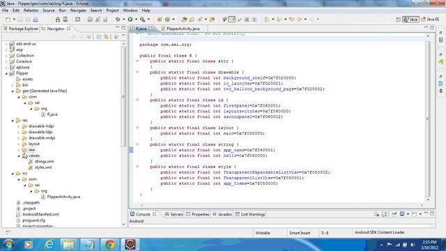Viewport: 446px width, 251px height.
Task: Click the Debug bug icon
Action: (x=118, y=20)
